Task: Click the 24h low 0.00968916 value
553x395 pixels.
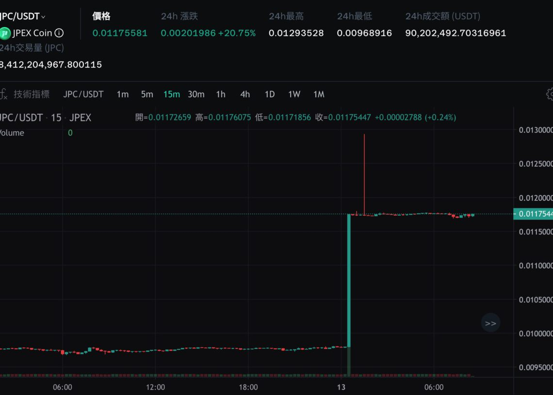Action: [364, 33]
